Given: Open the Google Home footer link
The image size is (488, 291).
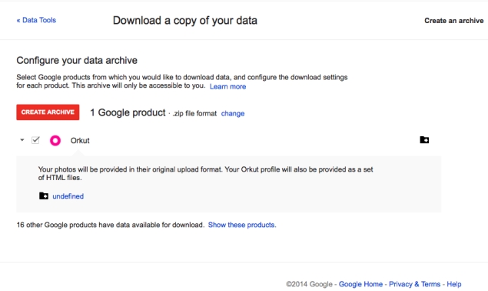Looking at the screenshot, I should point(360,284).
